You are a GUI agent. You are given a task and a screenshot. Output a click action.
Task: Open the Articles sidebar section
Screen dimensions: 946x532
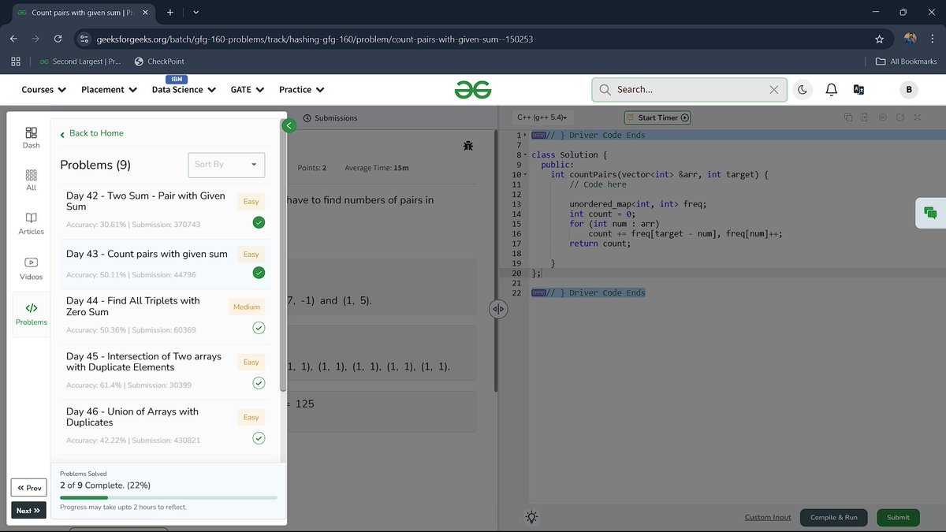31,224
